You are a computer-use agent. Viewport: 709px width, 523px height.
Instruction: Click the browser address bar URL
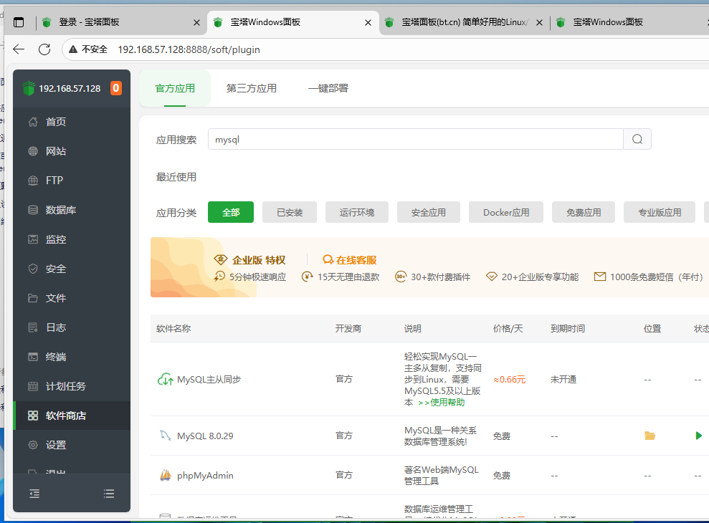pyautogui.click(x=189, y=49)
